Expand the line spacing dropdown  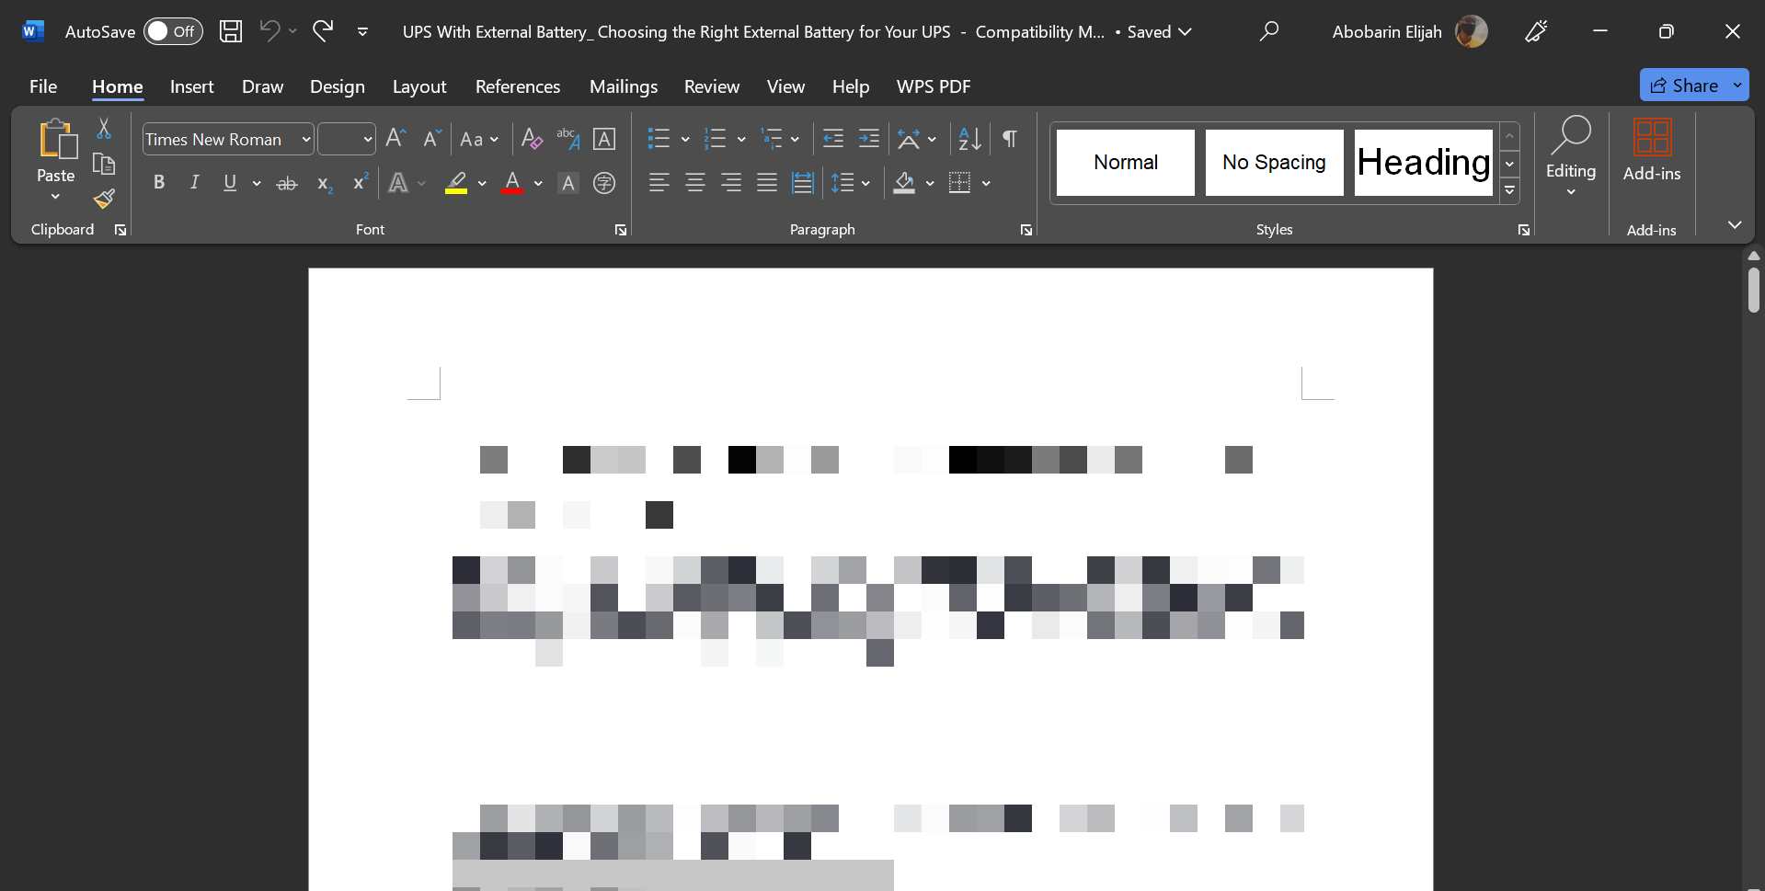tap(865, 184)
